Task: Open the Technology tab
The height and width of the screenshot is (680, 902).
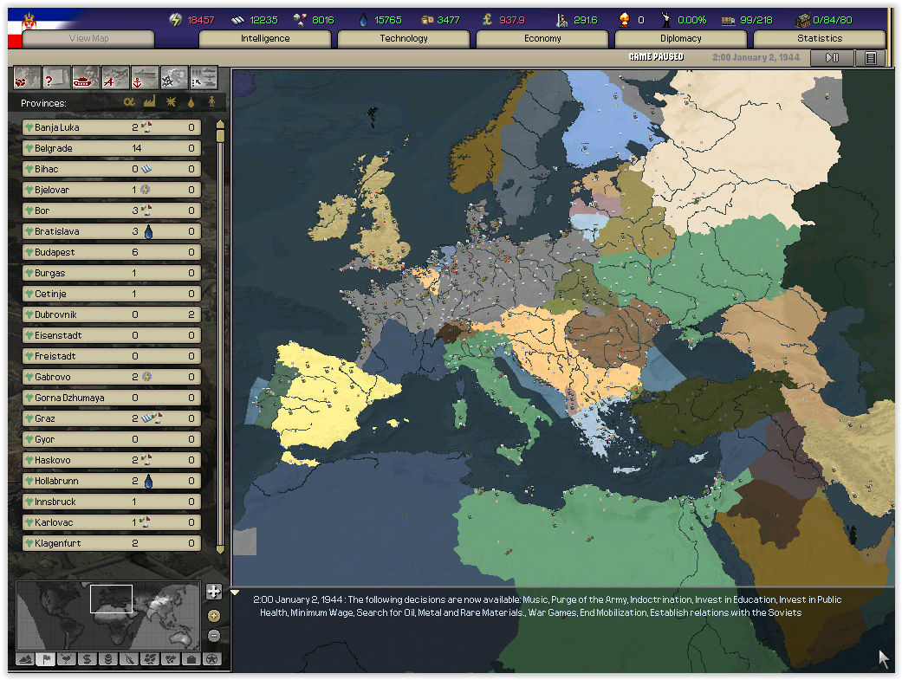Action: 404,39
